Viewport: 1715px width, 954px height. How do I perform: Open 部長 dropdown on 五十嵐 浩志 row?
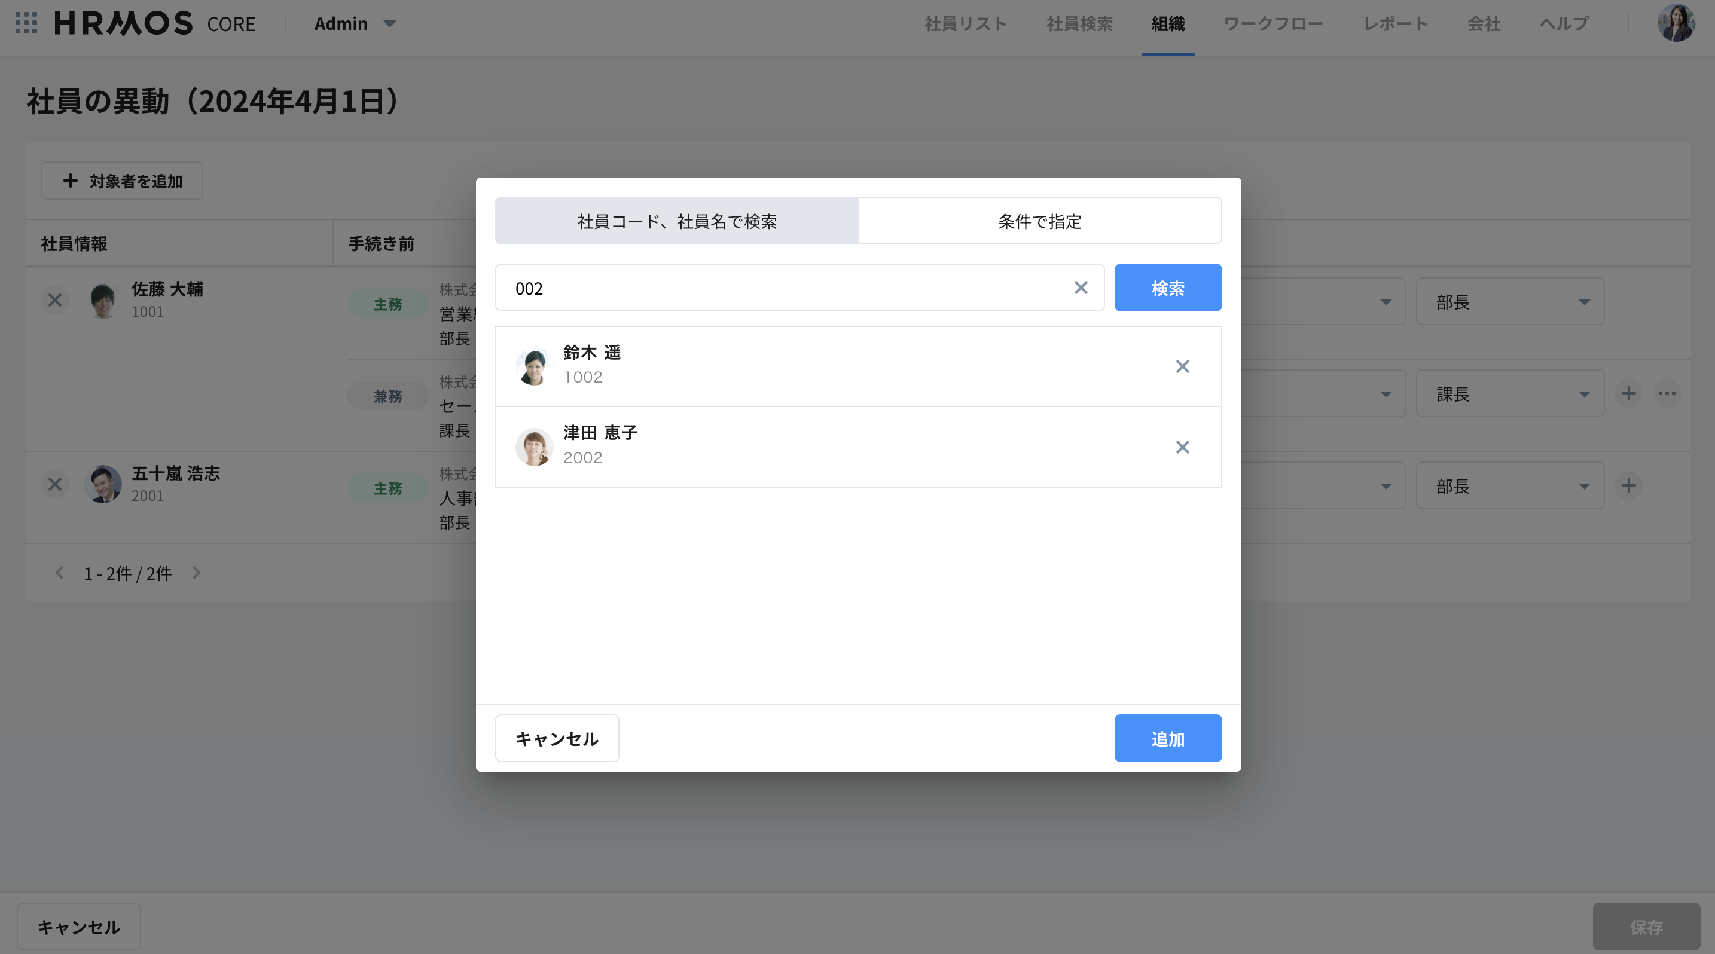pyautogui.click(x=1509, y=487)
